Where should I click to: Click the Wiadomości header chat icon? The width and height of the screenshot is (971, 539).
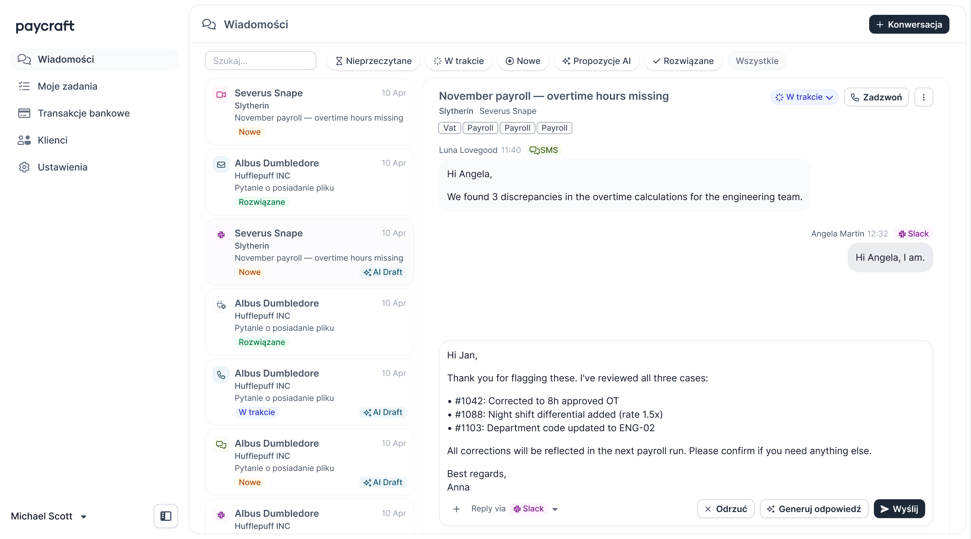pos(209,25)
